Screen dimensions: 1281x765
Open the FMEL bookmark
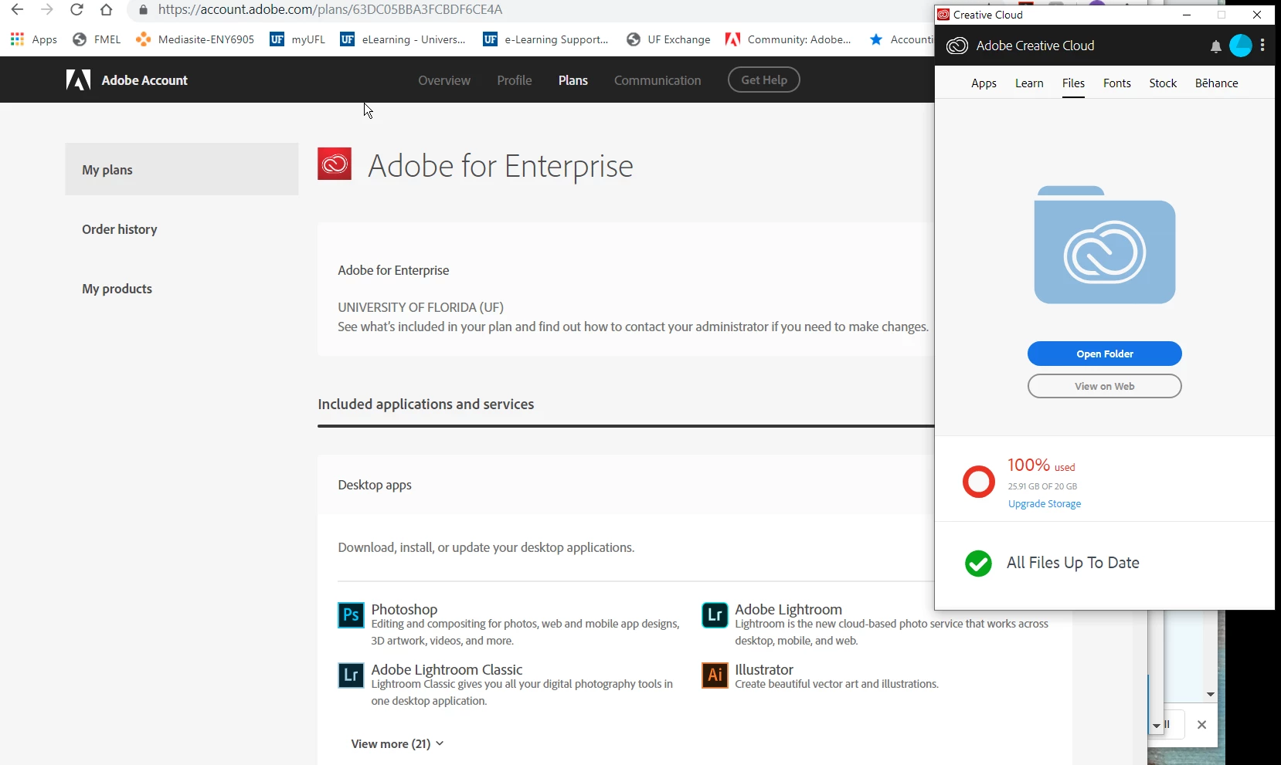coord(97,39)
